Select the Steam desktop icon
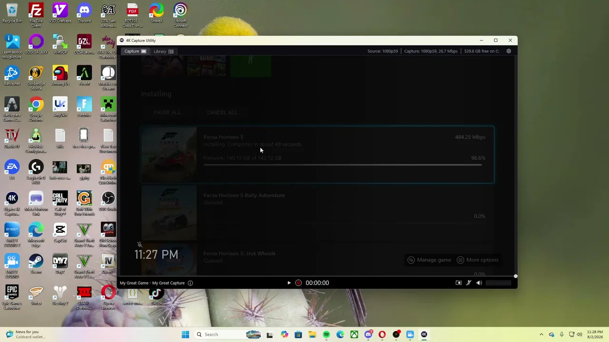Viewport: 609px width, 342px height. point(36,264)
